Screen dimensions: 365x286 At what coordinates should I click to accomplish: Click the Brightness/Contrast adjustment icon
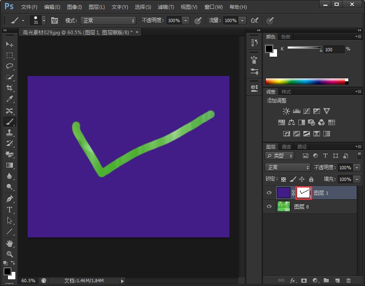tap(286, 111)
